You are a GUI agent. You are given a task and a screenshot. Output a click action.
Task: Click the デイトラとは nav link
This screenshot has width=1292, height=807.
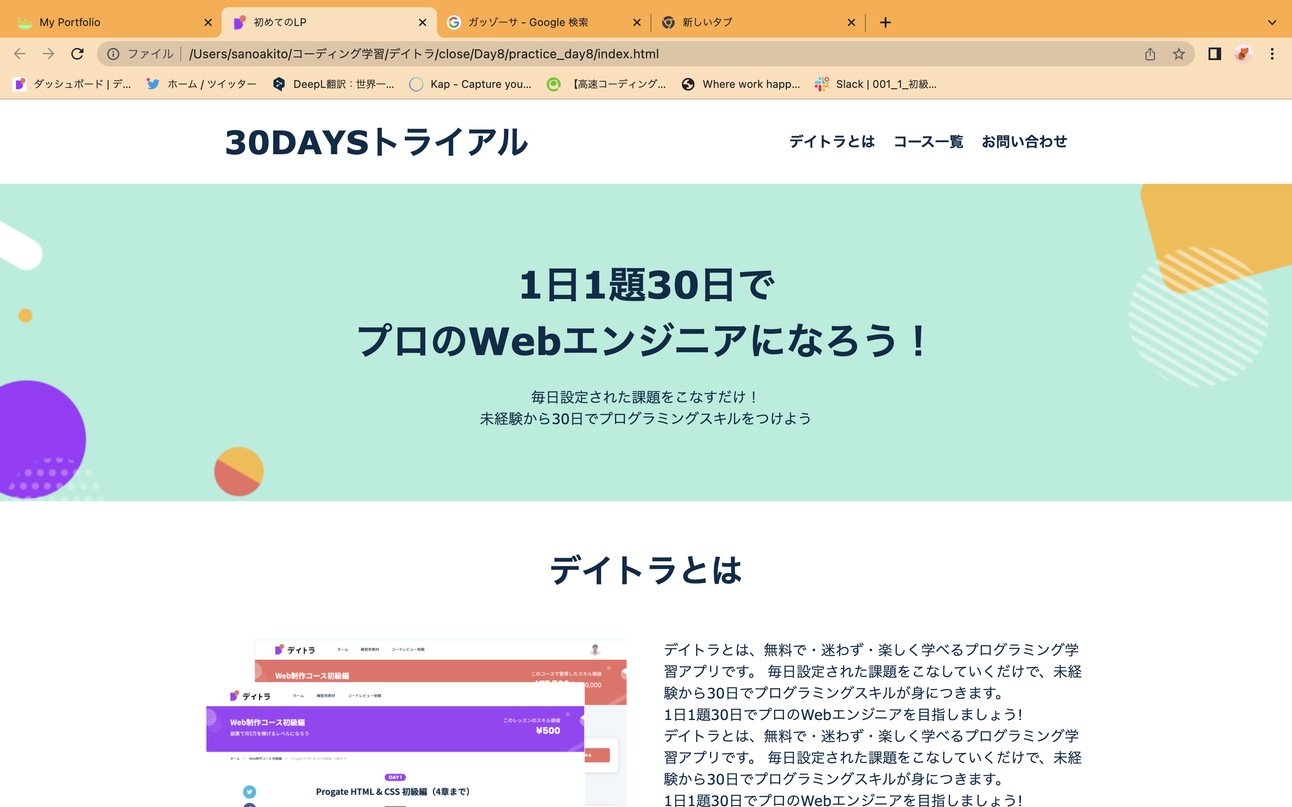pos(832,141)
